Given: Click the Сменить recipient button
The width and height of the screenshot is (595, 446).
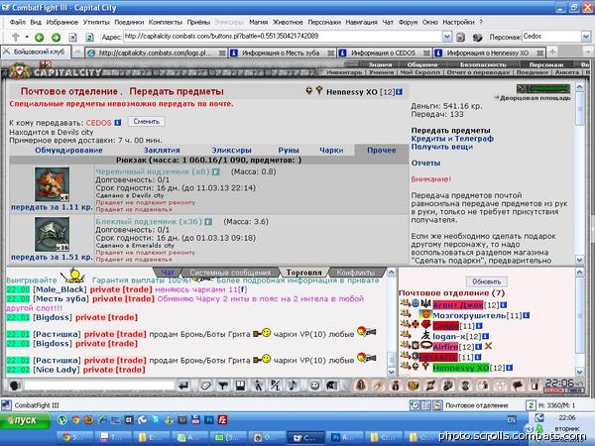Looking at the screenshot, I should click(x=147, y=122).
